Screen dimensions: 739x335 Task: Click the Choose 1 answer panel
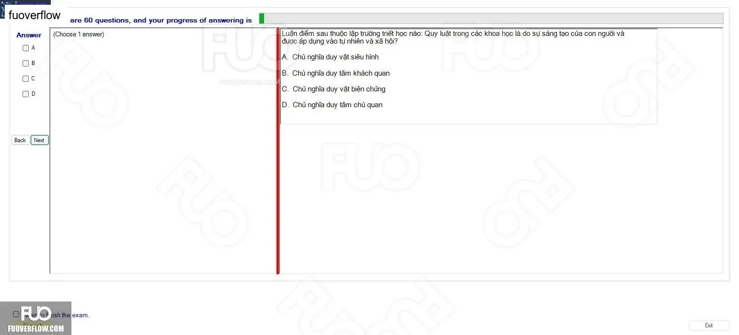(163, 151)
